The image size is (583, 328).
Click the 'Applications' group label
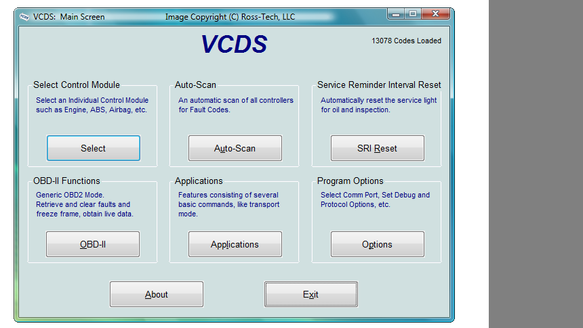click(199, 181)
